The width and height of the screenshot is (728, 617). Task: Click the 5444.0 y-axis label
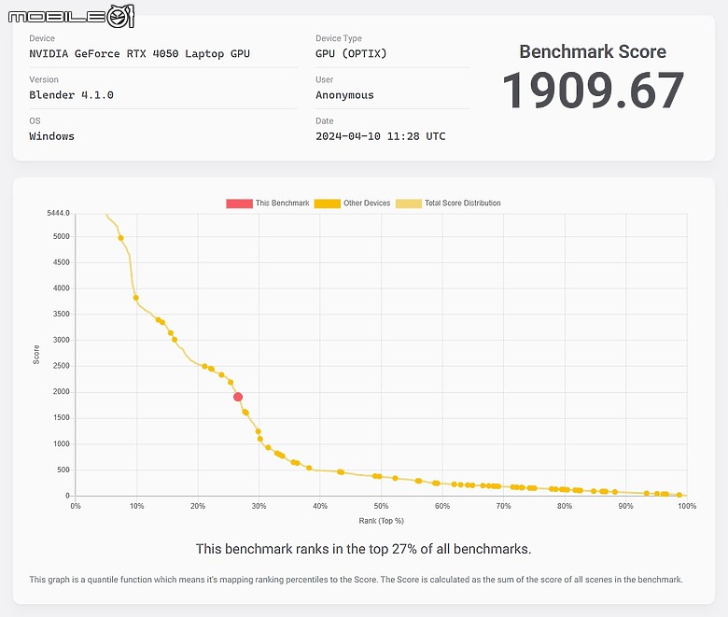pyautogui.click(x=58, y=213)
